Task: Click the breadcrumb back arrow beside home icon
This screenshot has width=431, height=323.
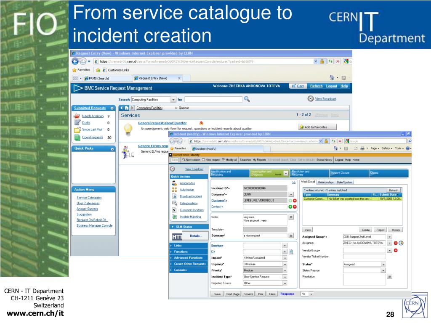Action: coord(122,108)
